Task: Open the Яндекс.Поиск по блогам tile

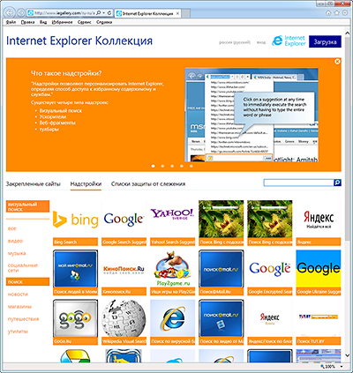Action: coord(270,322)
